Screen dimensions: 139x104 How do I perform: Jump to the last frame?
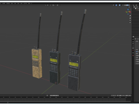click(58, 95)
